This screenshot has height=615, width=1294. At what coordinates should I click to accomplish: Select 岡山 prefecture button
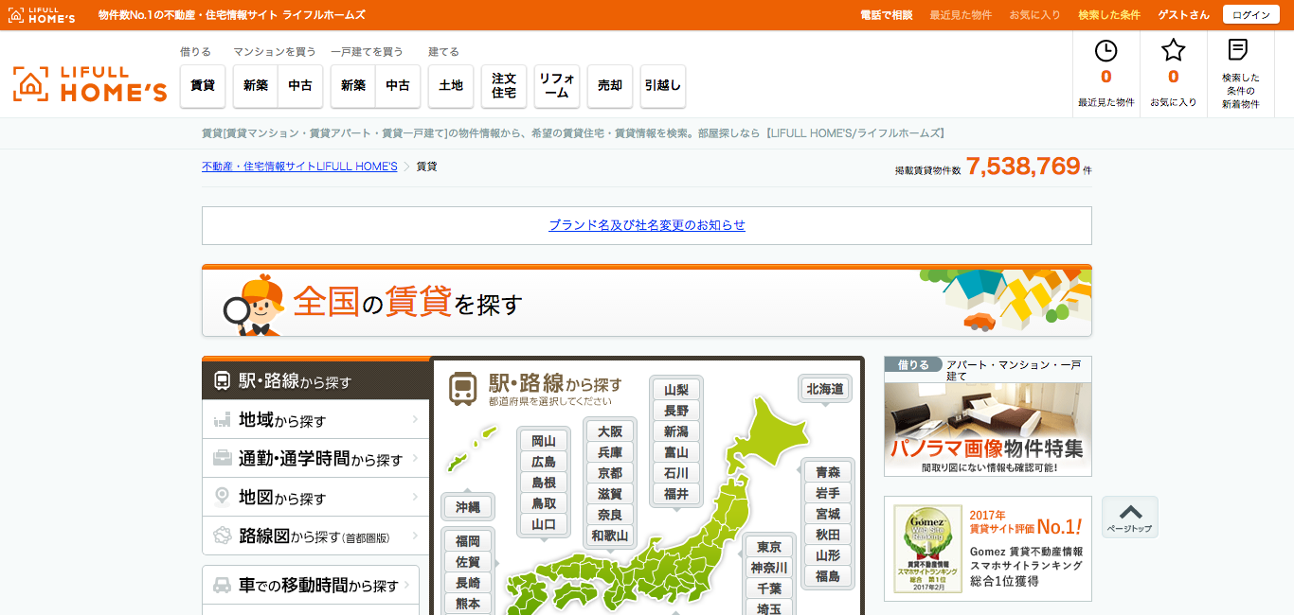click(544, 441)
